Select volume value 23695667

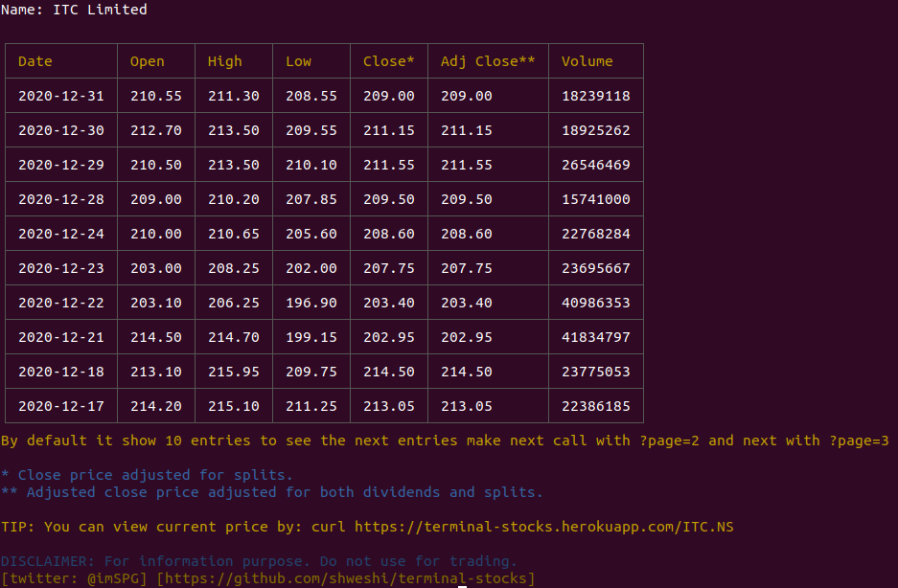[x=595, y=268]
